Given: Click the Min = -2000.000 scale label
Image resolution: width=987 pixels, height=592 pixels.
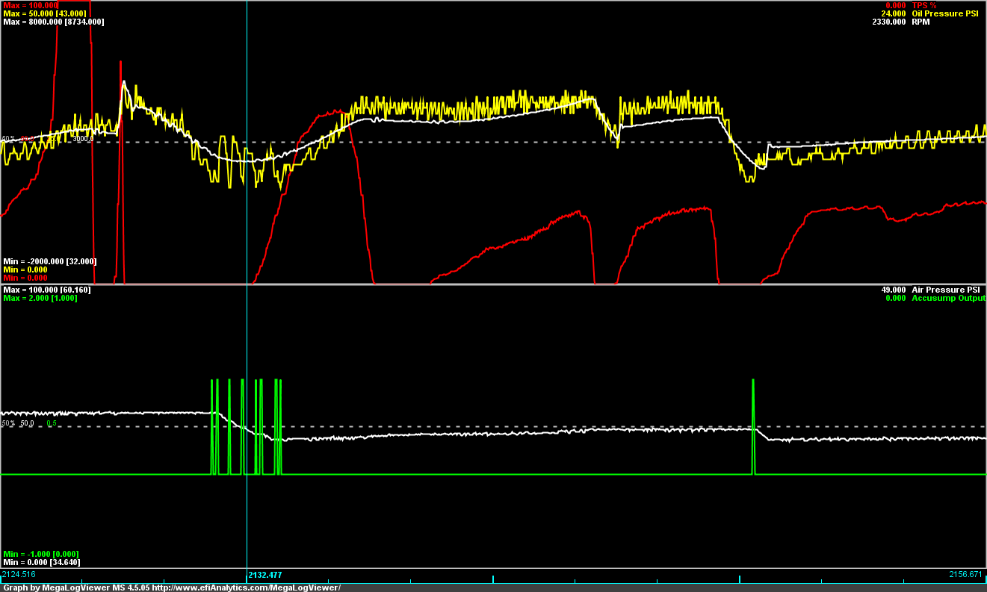Looking at the screenshot, I should point(50,261).
